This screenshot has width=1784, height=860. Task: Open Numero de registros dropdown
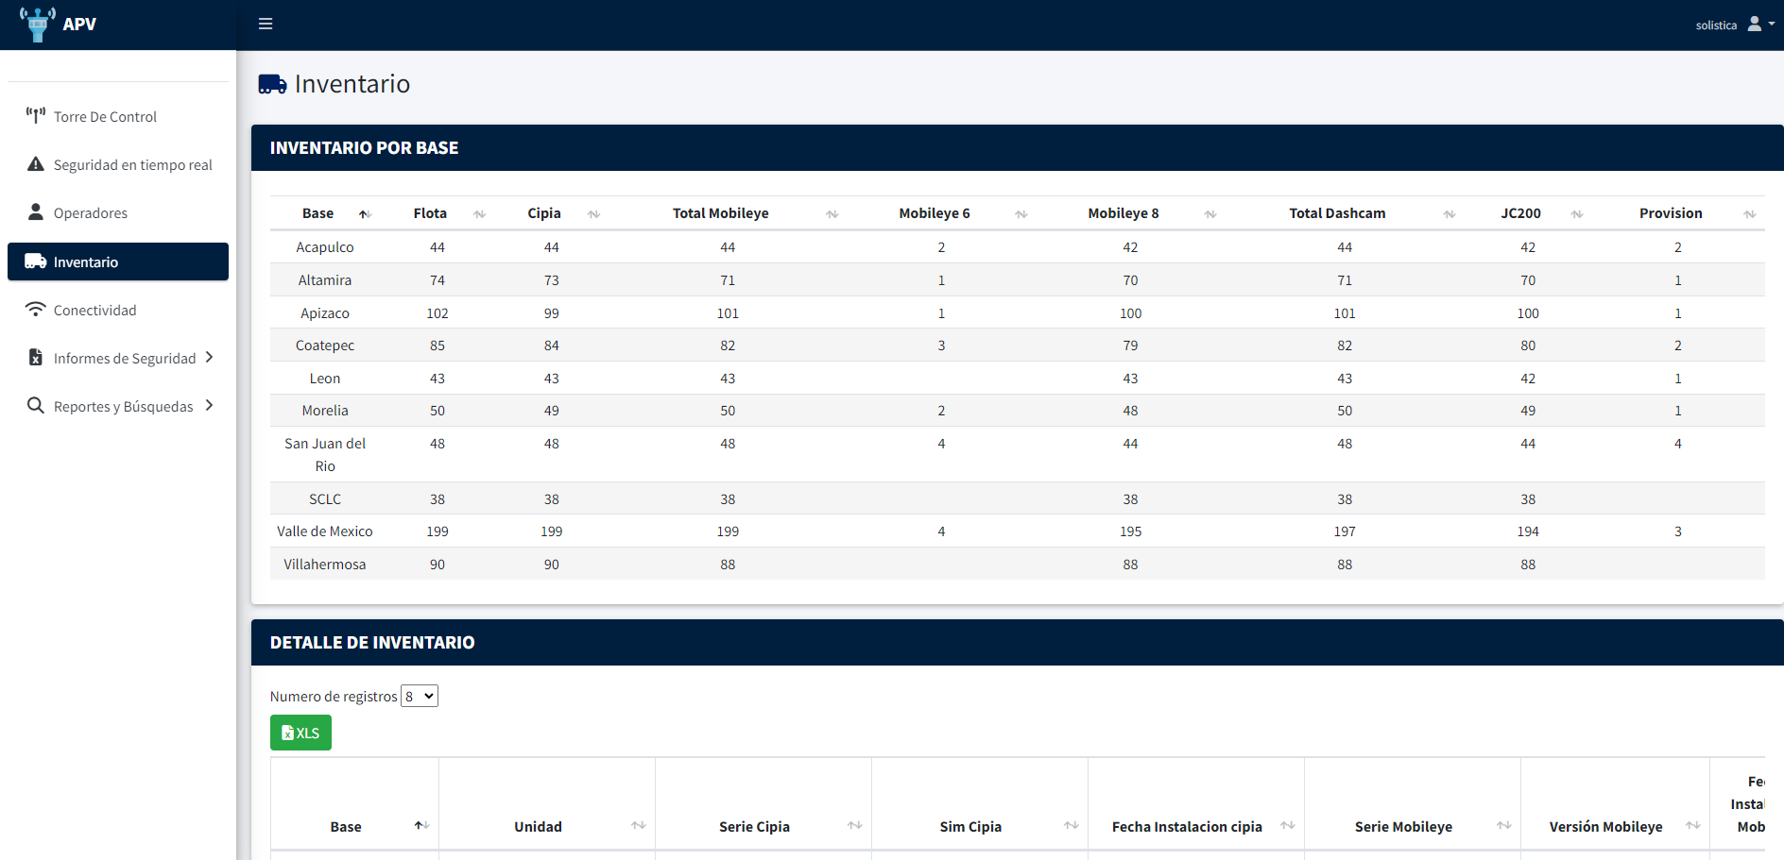coord(420,696)
